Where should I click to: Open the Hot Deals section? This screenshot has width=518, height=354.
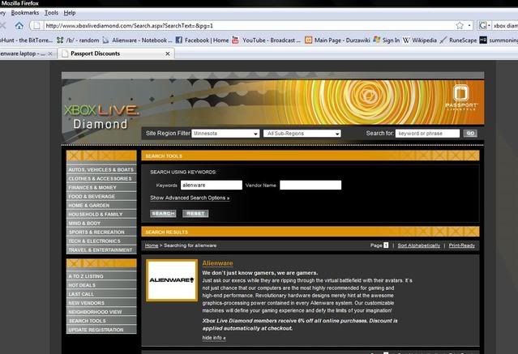(101, 285)
